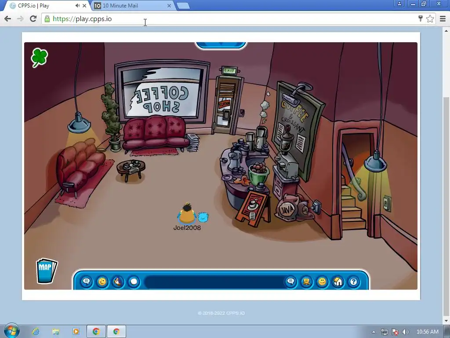This screenshot has width=450, height=338.
Task: Send message with right speech bubble icon
Action: 291,281
